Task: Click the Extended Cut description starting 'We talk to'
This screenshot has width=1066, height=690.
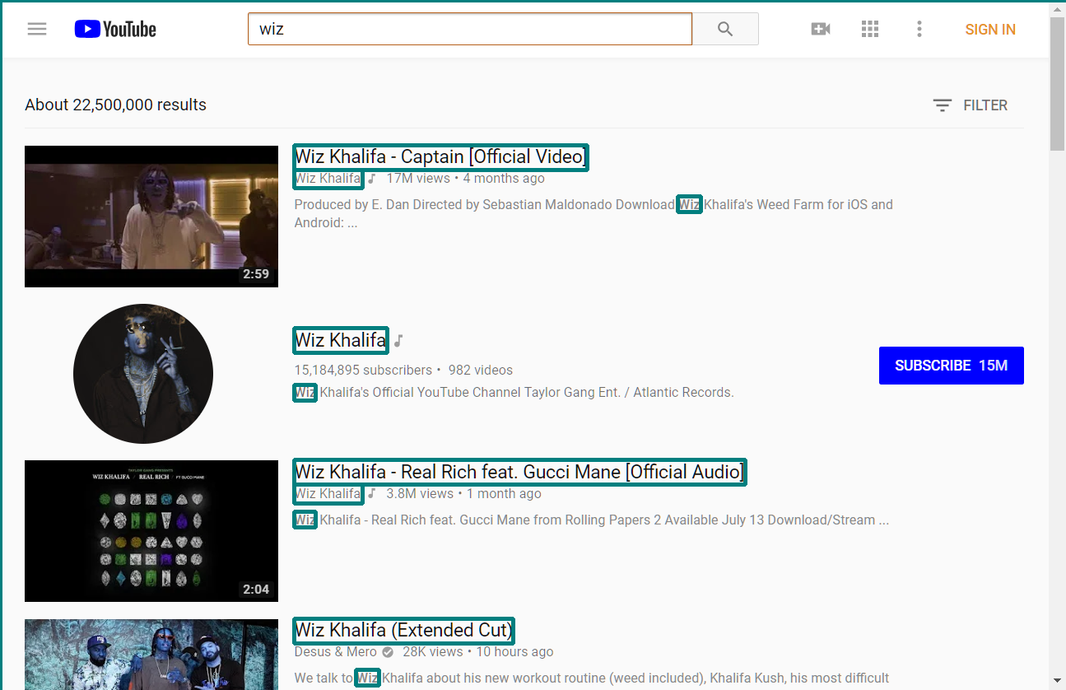Action: point(592,678)
